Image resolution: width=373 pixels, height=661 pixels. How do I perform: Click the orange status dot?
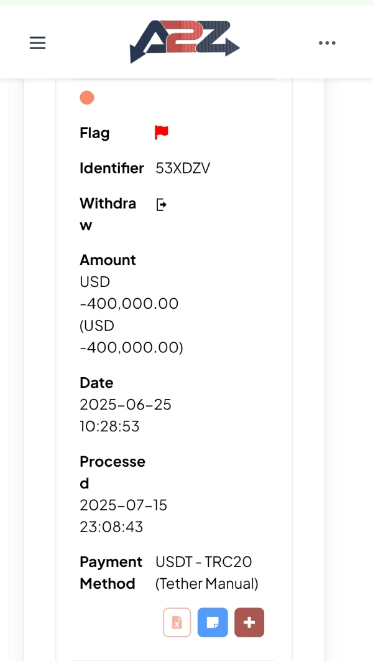coord(87,98)
